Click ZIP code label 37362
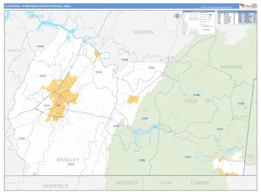261x195 pixels. tap(142, 160)
